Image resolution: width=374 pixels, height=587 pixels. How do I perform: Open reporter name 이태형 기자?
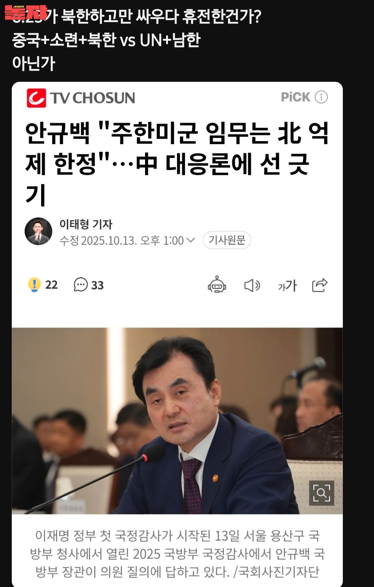86,224
